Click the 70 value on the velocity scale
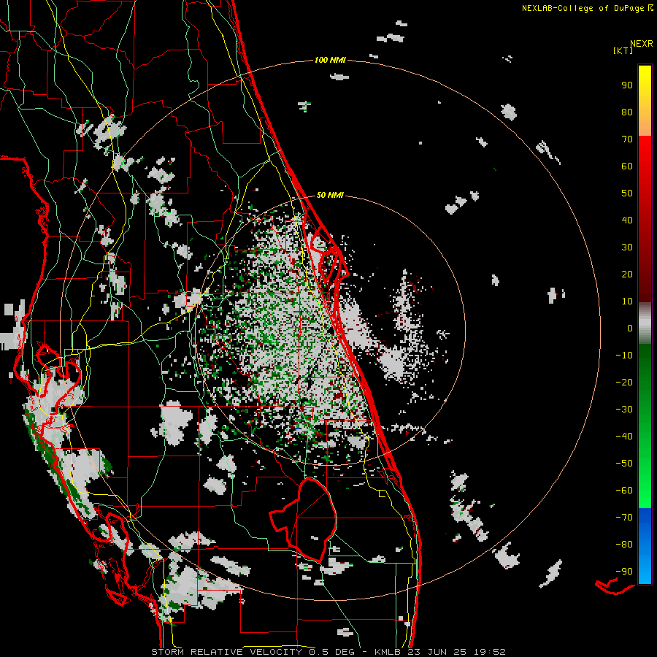Image resolution: width=657 pixels, height=657 pixels. 627,139
